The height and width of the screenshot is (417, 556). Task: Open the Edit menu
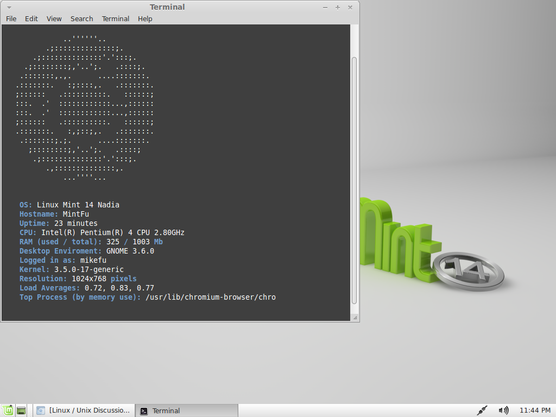(31, 18)
